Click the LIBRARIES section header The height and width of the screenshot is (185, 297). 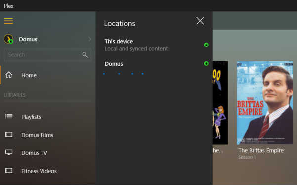[x=15, y=95]
